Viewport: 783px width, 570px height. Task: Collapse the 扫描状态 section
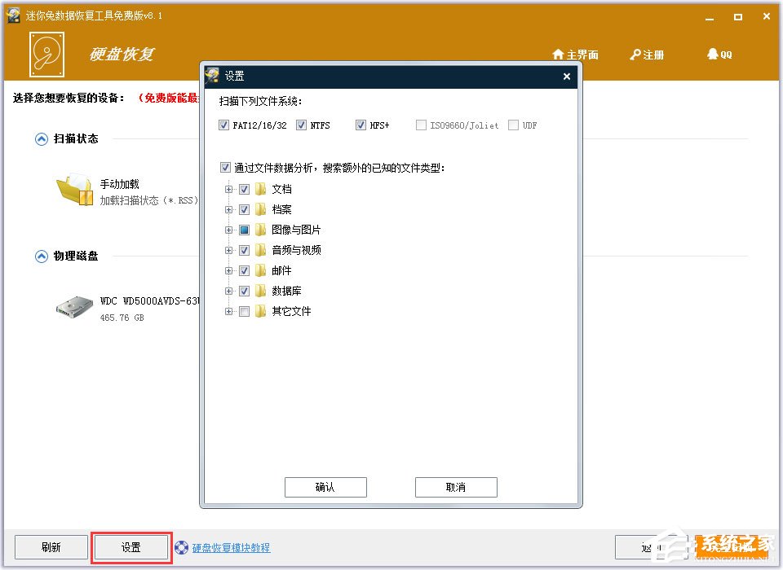coord(40,138)
